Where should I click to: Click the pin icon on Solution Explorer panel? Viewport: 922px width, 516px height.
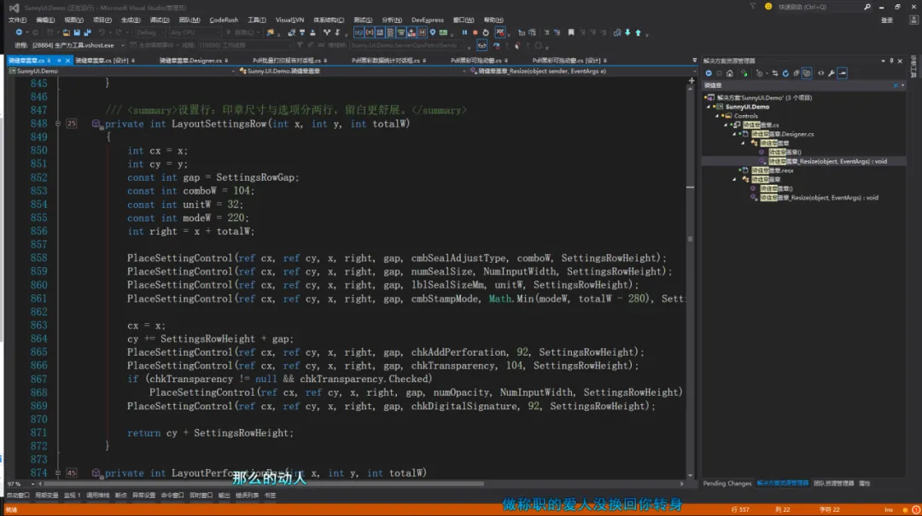coord(891,61)
